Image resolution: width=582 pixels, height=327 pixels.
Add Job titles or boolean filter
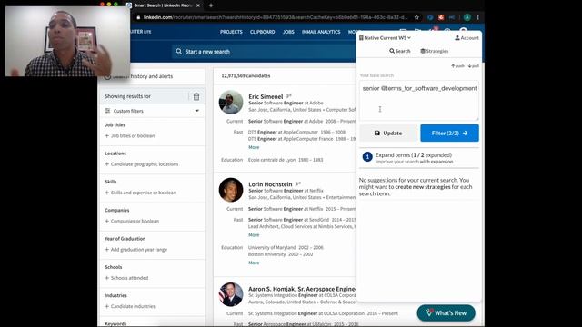coord(130,135)
